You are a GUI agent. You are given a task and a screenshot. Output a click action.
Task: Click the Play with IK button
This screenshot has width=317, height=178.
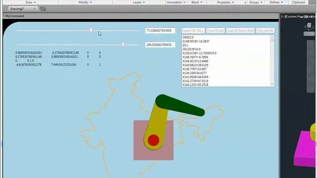pos(265,31)
